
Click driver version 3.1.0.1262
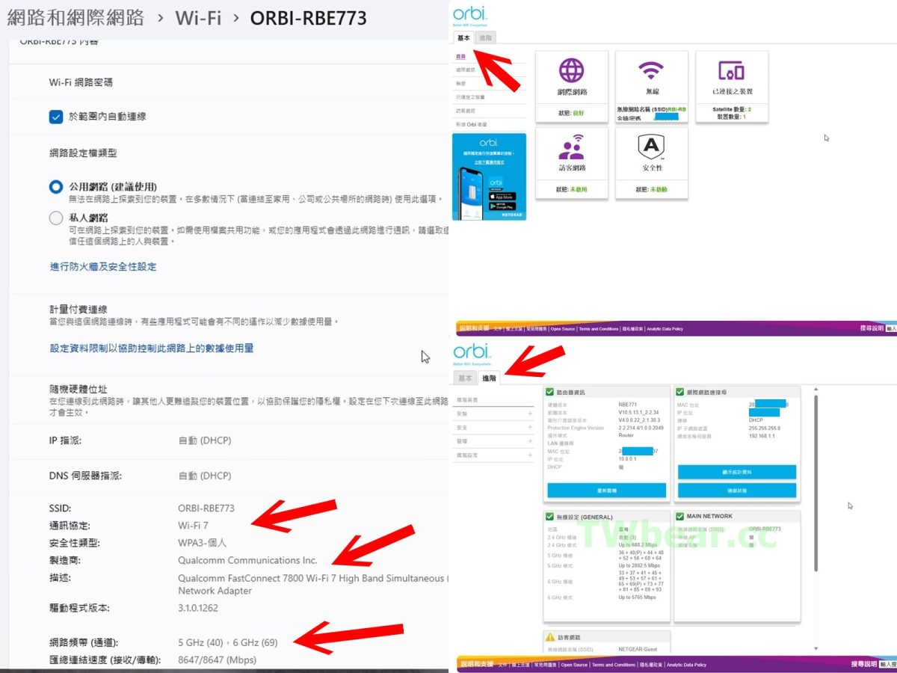coord(198,608)
